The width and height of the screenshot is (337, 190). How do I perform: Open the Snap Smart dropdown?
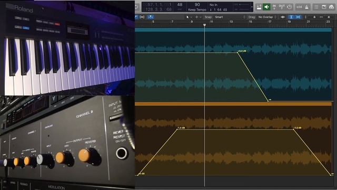[x=230, y=17]
